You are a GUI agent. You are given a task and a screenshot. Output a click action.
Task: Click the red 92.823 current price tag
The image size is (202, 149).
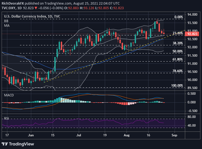(192, 34)
